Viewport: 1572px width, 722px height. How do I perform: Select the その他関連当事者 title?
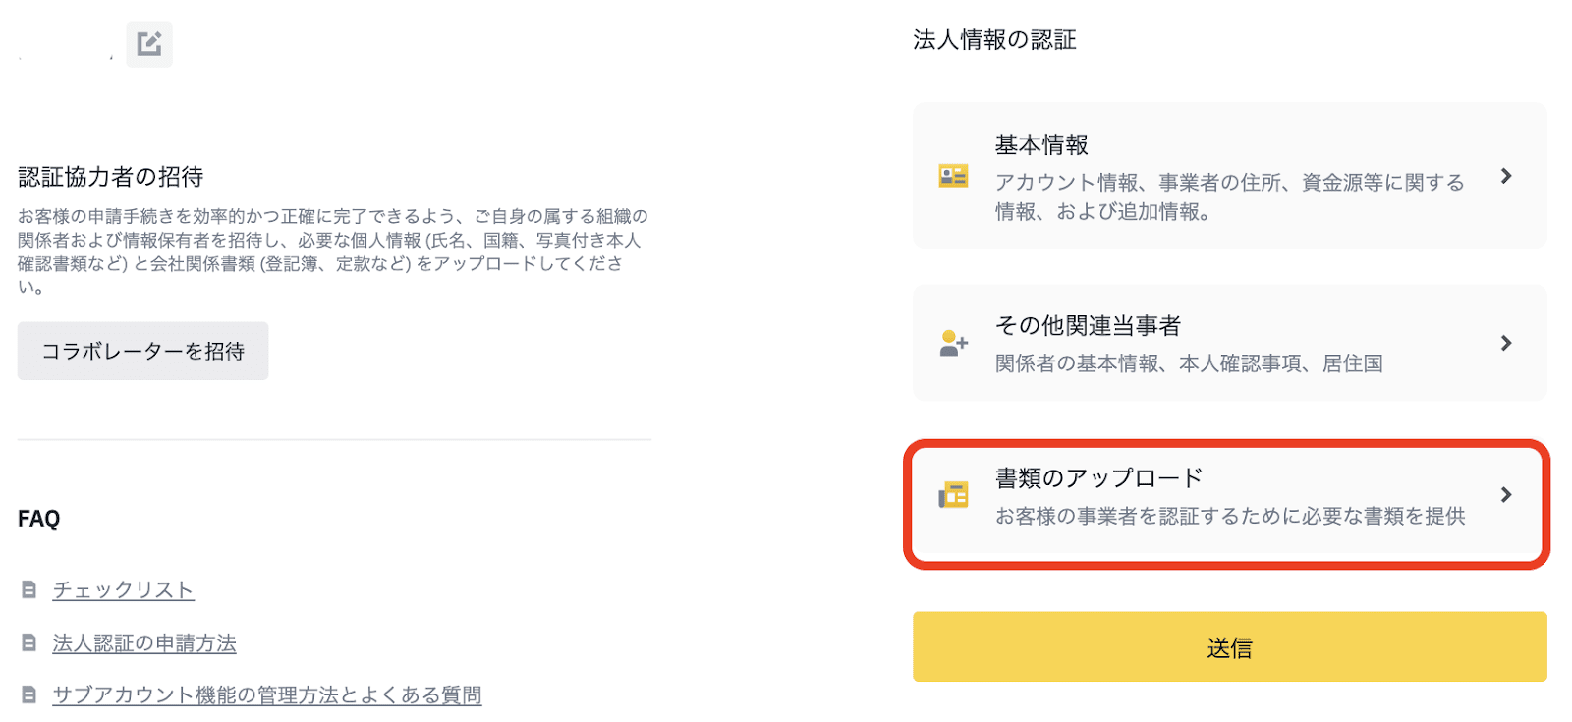[x=1088, y=326]
